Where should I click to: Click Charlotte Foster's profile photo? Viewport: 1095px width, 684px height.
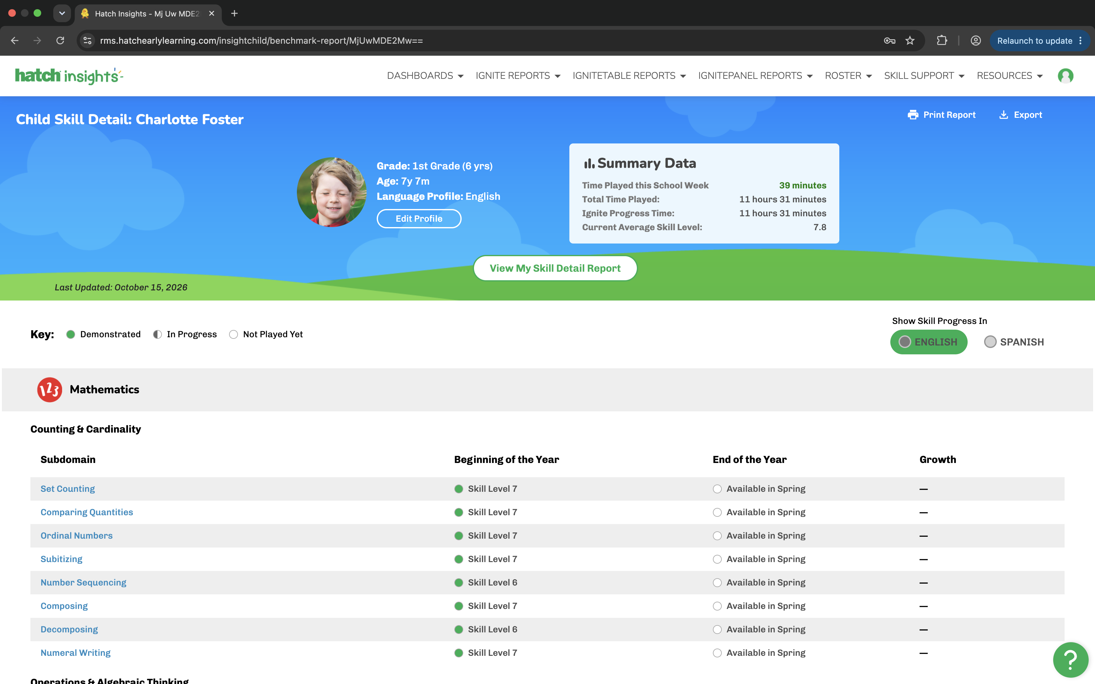[x=332, y=192]
